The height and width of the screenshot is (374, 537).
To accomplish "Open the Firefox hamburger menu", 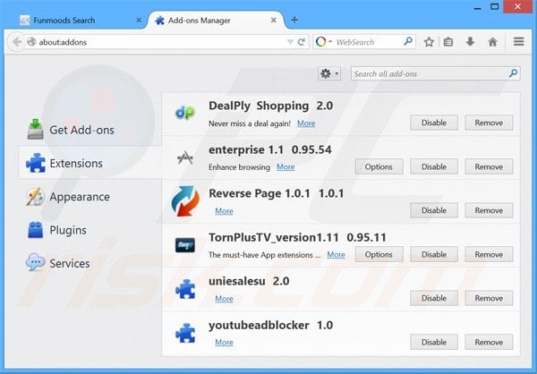I will (x=518, y=42).
